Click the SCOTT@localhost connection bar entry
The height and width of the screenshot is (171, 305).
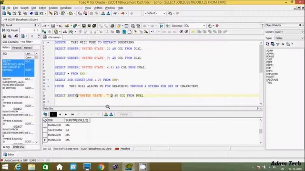pyautogui.click(x=21, y=19)
